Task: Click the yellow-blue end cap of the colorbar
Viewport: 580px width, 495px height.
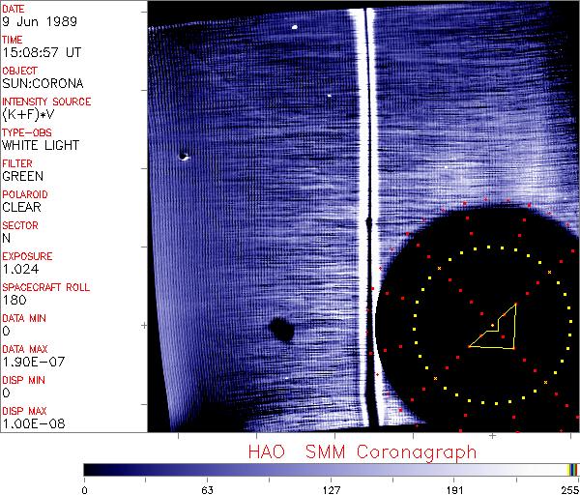Action: (x=573, y=469)
